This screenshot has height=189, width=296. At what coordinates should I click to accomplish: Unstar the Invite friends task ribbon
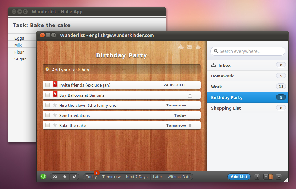[x=55, y=84]
